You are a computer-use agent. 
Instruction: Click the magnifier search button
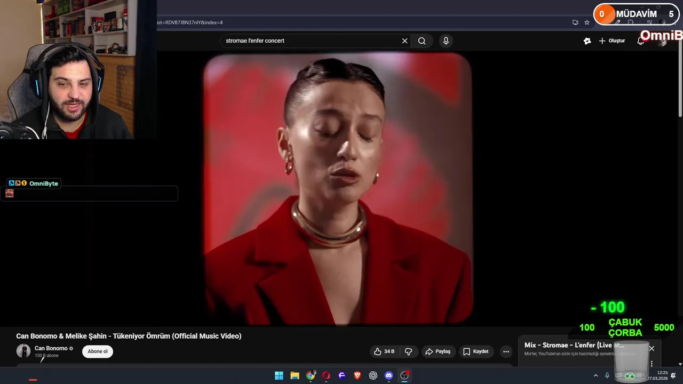(422, 41)
